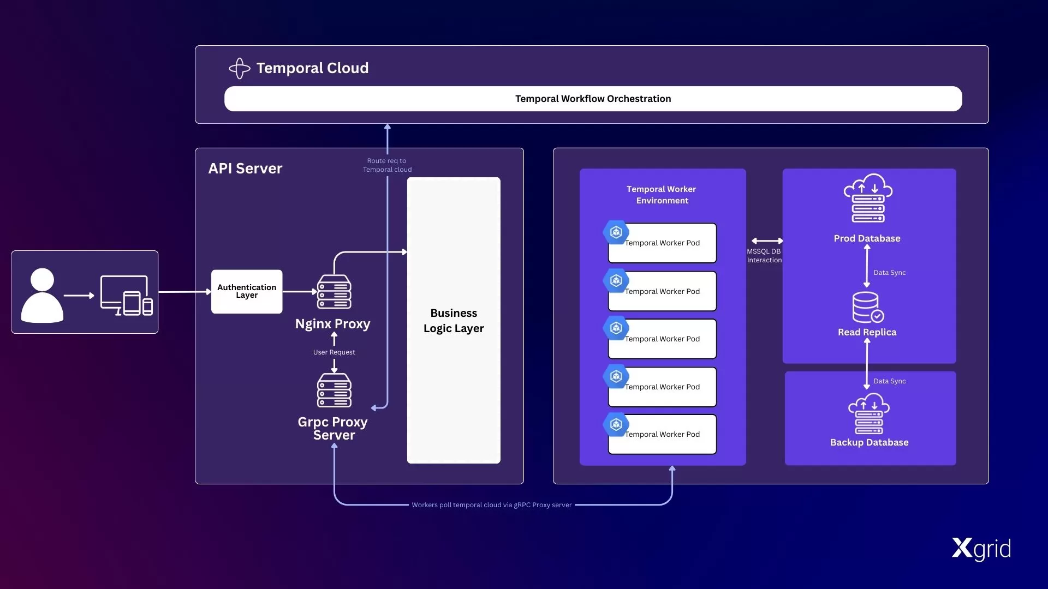Click the Backup Database cloud icon
The height and width of the screenshot is (589, 1048).
[868, 415]
